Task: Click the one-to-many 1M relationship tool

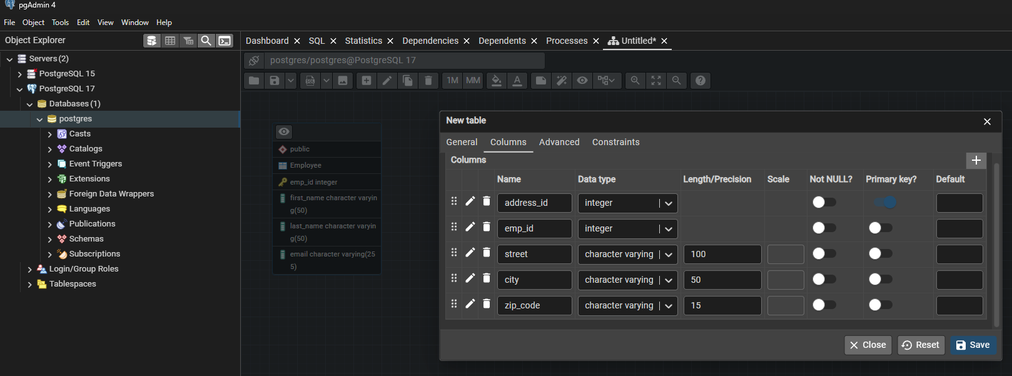Action: (452, 81)
